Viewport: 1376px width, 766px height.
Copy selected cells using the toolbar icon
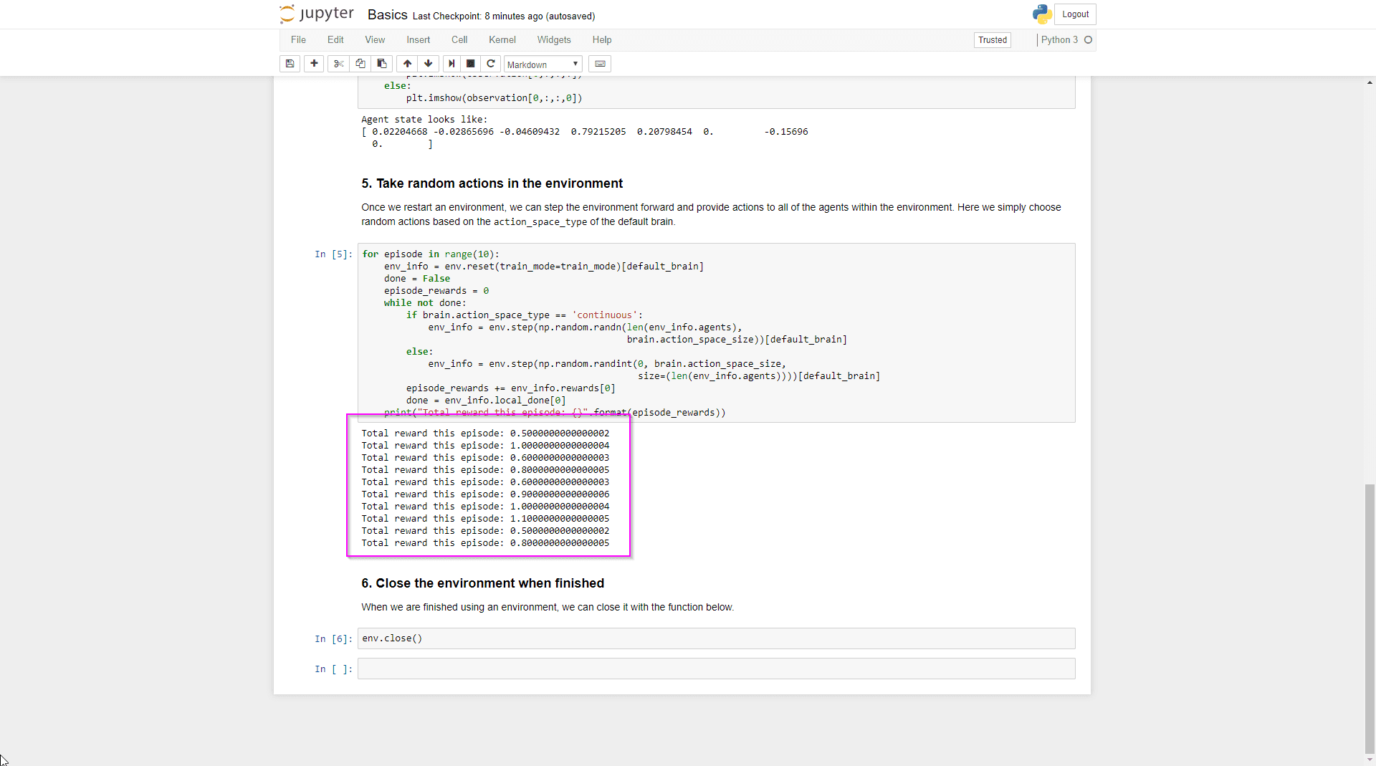click(360, 64)
